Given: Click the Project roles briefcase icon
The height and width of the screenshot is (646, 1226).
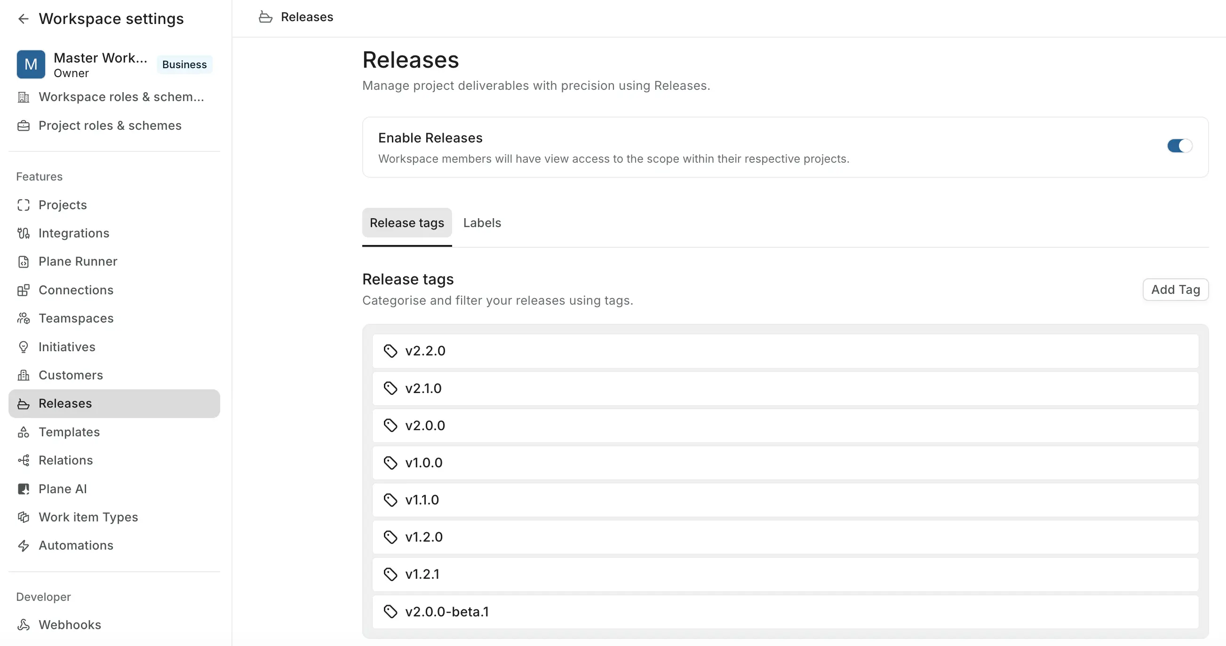Looking at the screenshot, I should pos(24,126).
